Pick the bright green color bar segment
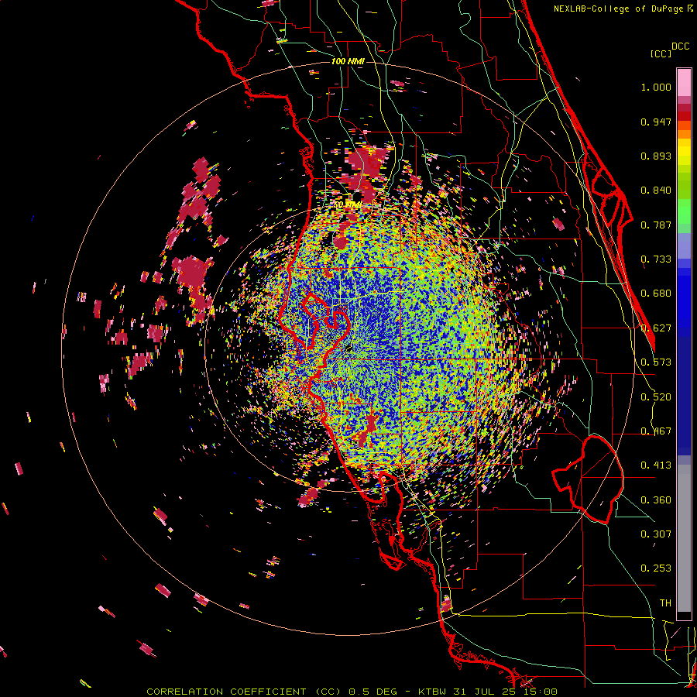Image resolution: width=697 pixels, height=697 pixels. tap(684, 211)
